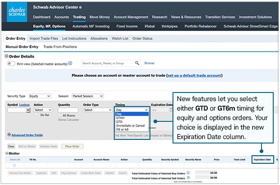The image size is (280, 185).
Task: Switch to Import Trade Files tab
Action: (x=44, y=38)
